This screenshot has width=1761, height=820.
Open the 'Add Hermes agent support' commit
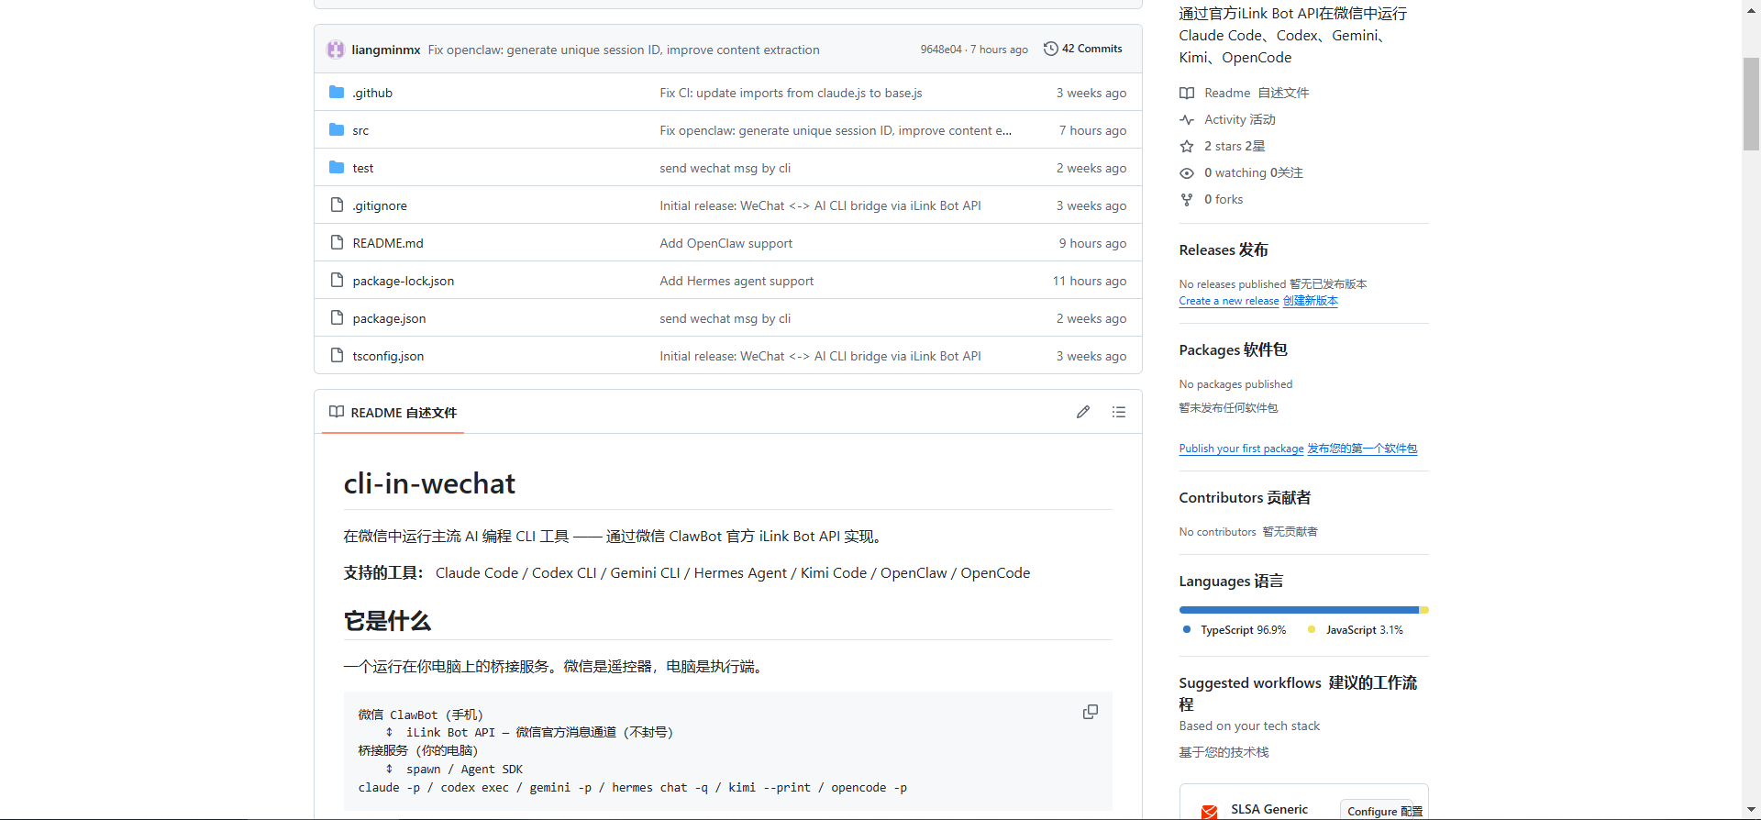pyautogui.click(x=737, y=281)
